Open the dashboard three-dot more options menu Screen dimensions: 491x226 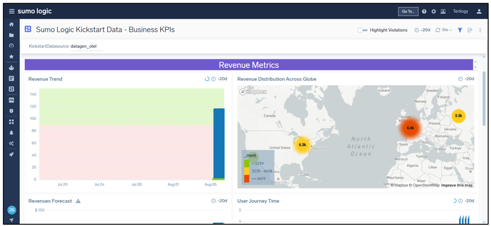[480, 30]
